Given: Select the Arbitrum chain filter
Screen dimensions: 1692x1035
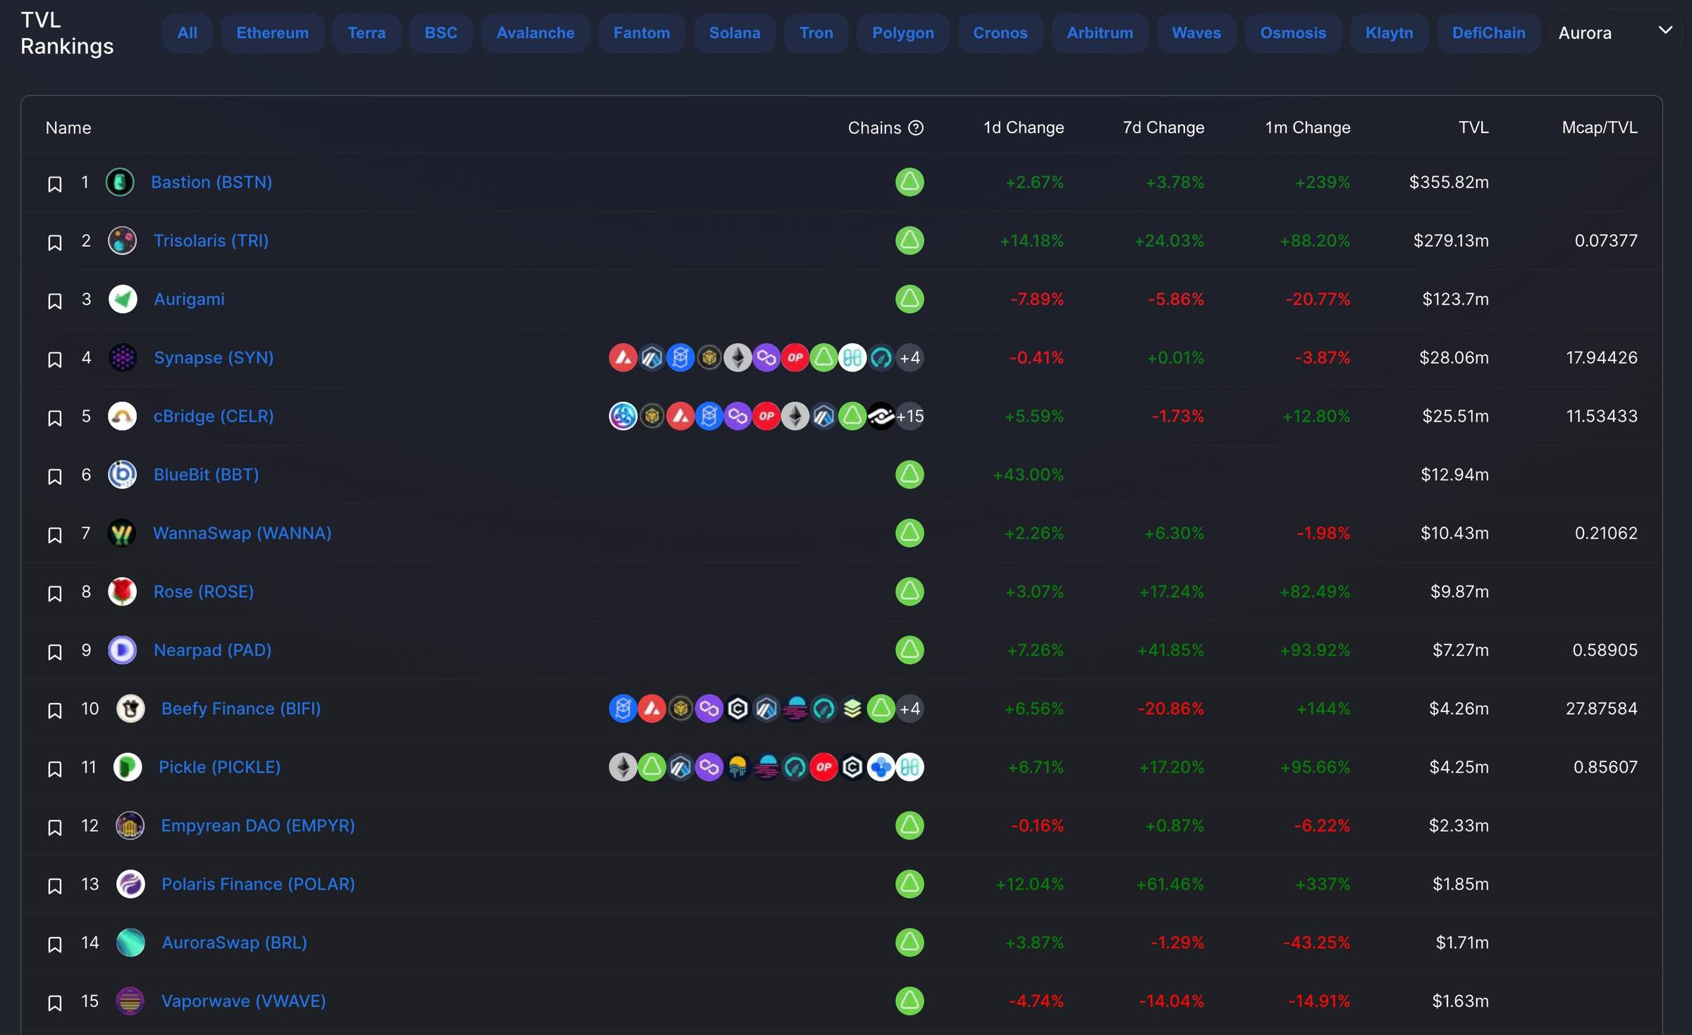Looking at the screenshot, I should [x=1100, y=32].
